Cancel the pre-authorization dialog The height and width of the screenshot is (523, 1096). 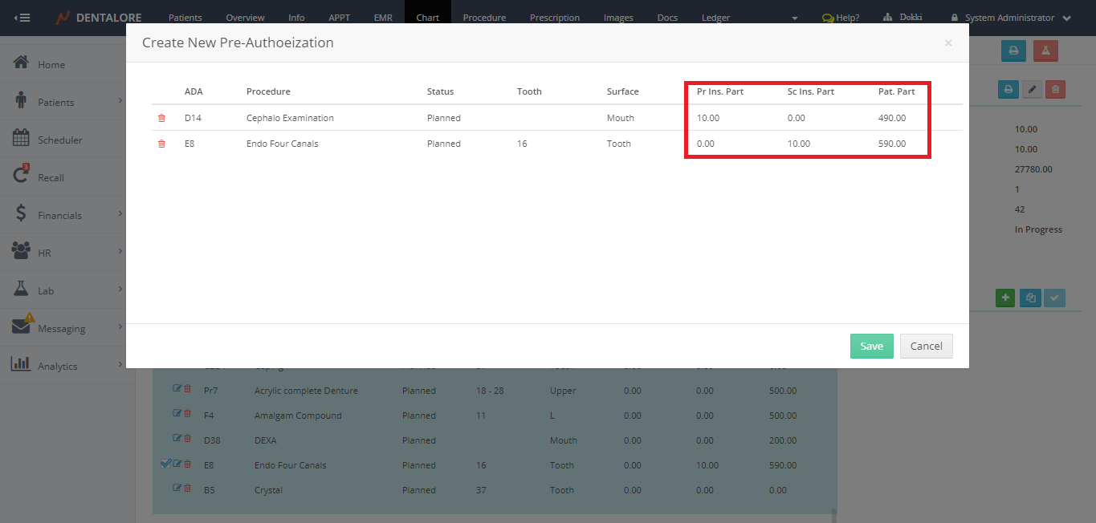[x=926, y=346]
